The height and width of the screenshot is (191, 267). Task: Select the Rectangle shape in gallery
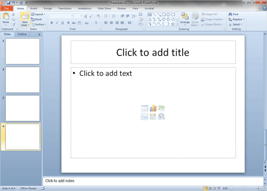[164, 15]
